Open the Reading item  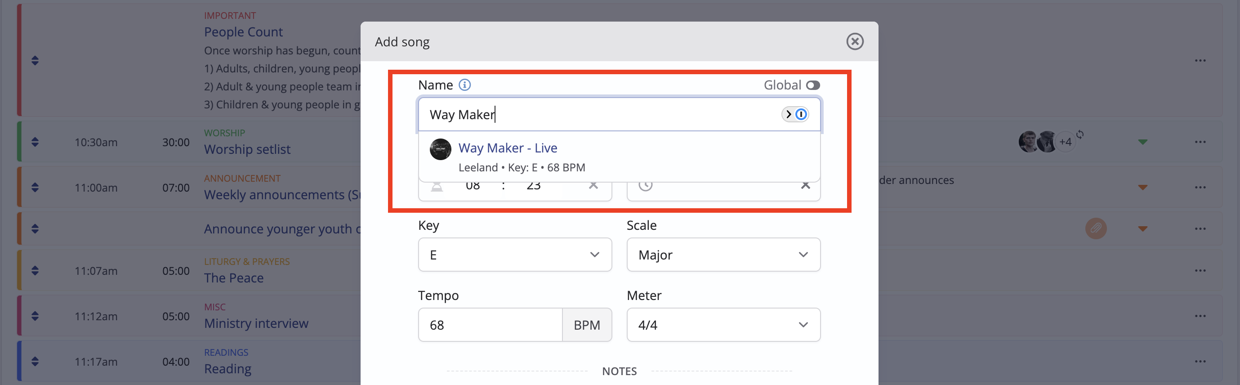click(x=227, y=369)
